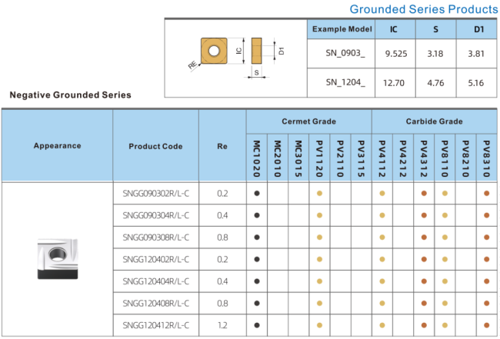Select the Cermet Grade column group header

(x=308, y=122)
